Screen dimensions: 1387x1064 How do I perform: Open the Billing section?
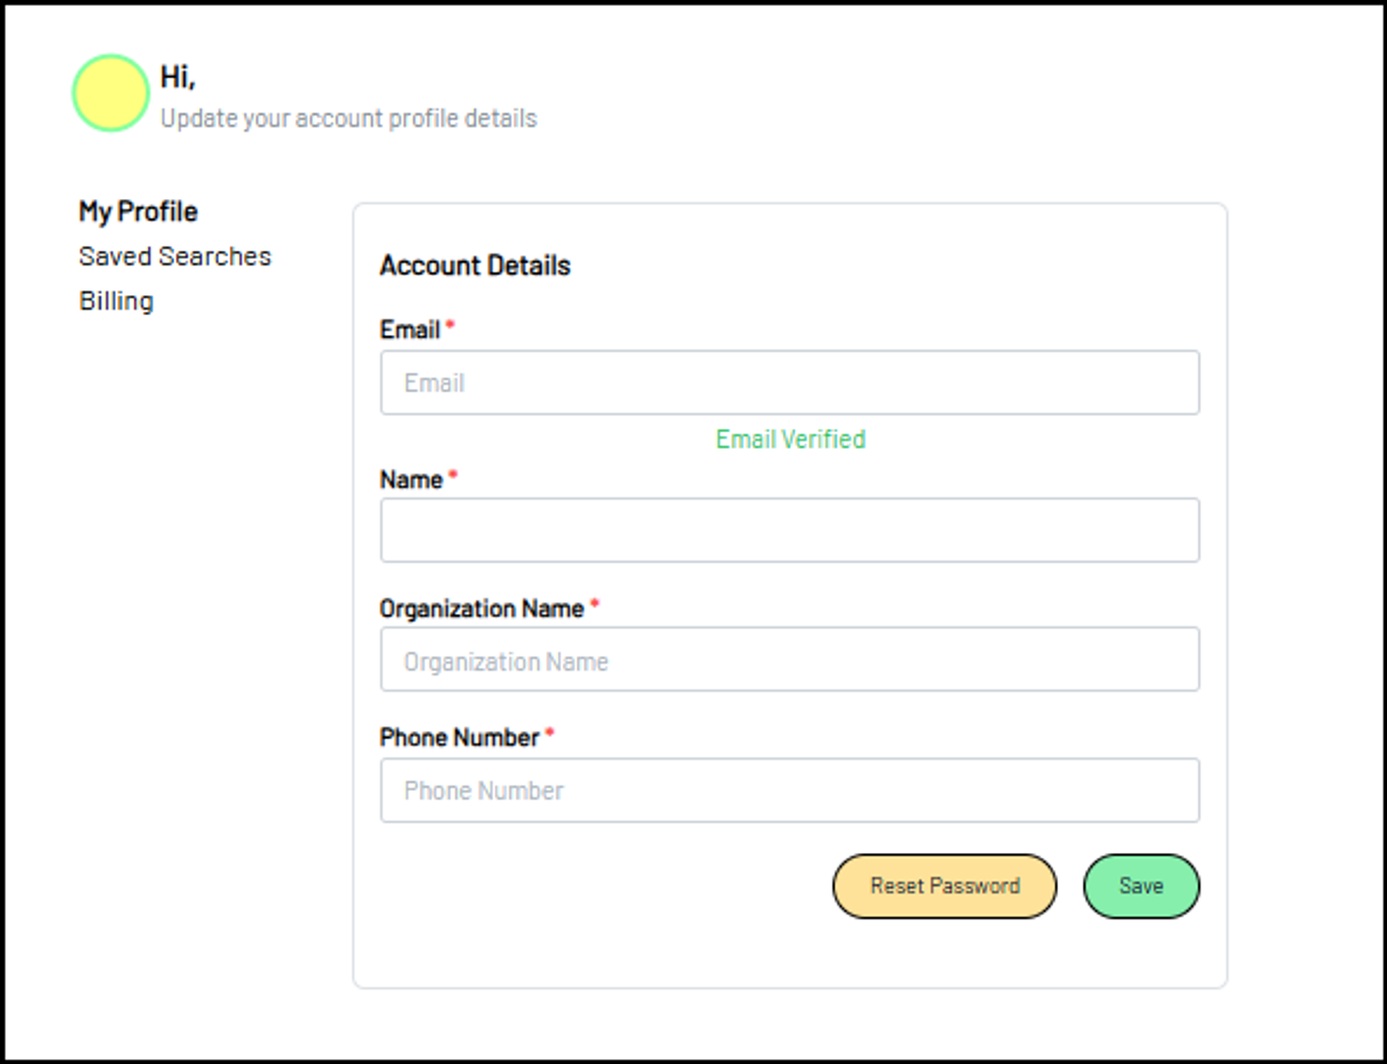click(117, 301)
